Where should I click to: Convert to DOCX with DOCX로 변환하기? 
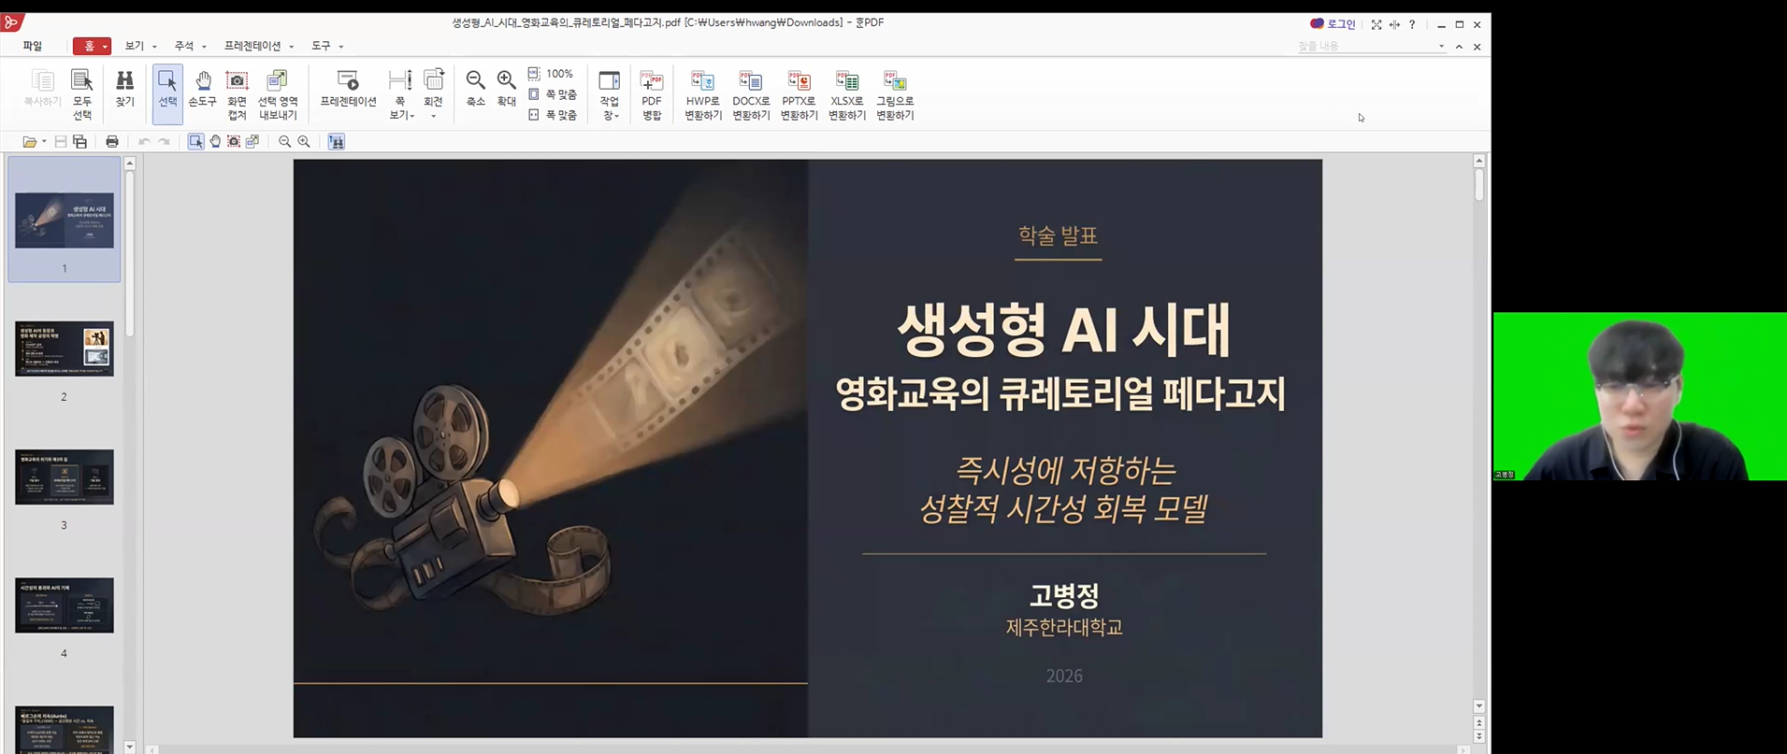coord(751,94)
